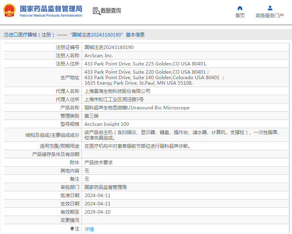Click the 管理类别 row label

[70, 116]
